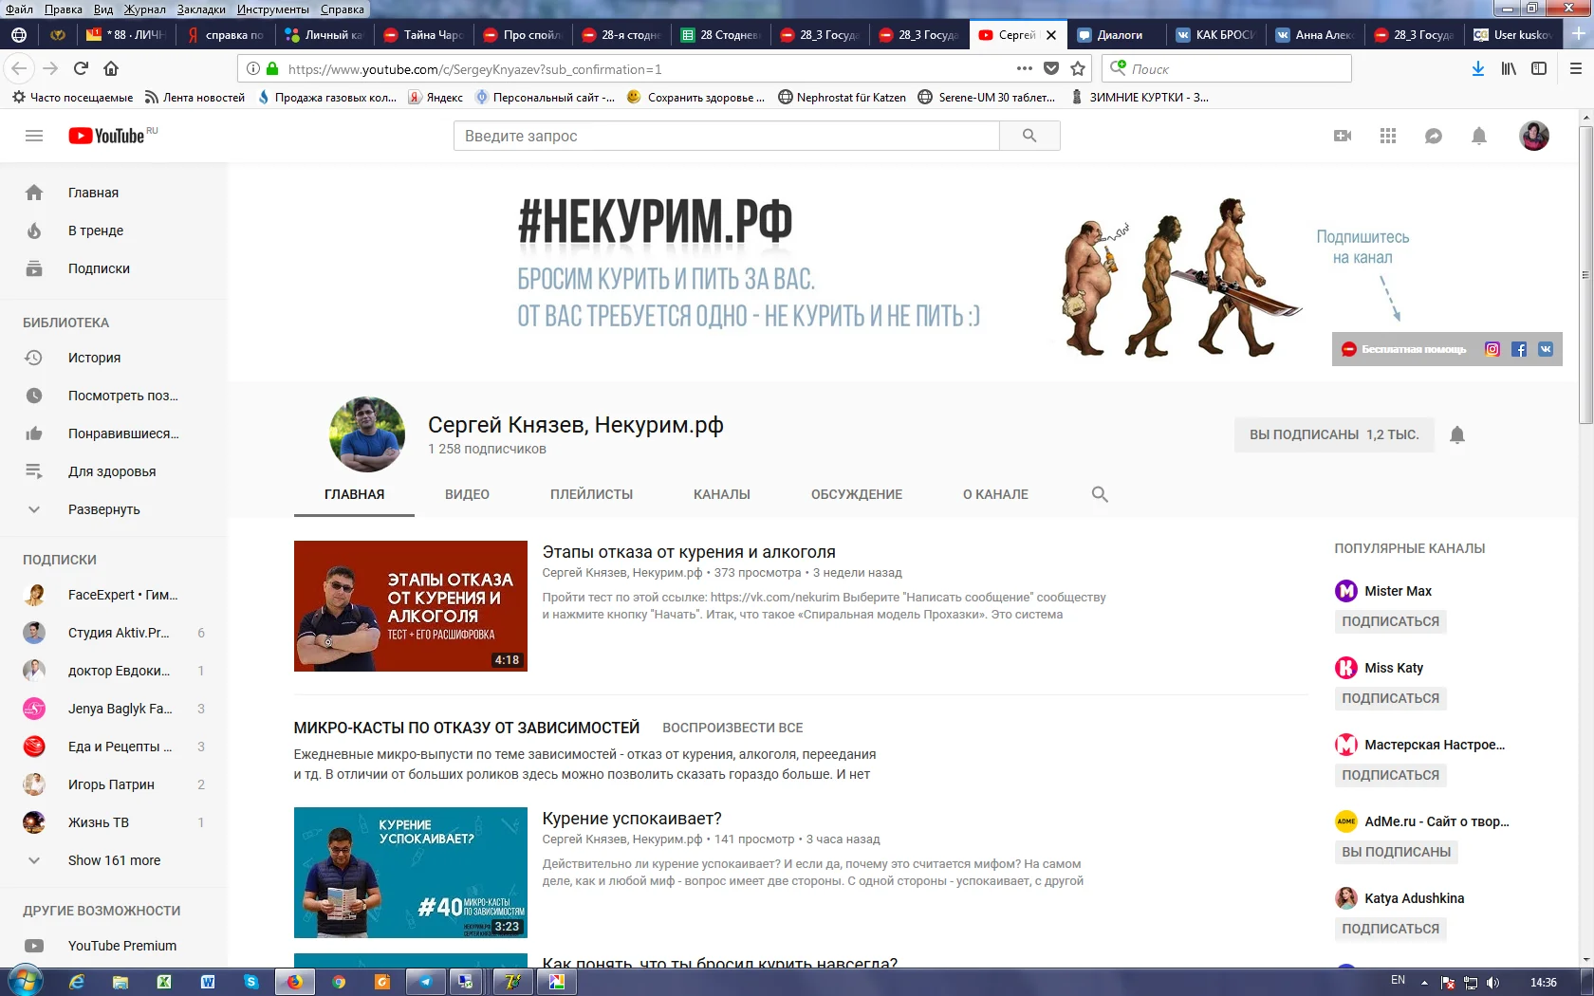
Task: Bookmark this page with the star icon
Action: tap(1078, 68)
